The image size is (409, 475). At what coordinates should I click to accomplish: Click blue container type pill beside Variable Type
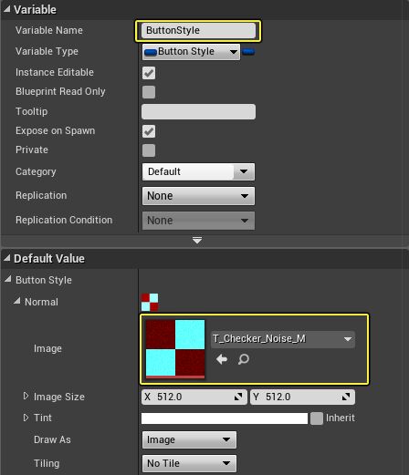point(248,52)
